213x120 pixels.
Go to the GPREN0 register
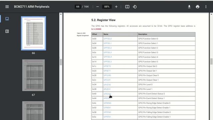pos(107,103)
